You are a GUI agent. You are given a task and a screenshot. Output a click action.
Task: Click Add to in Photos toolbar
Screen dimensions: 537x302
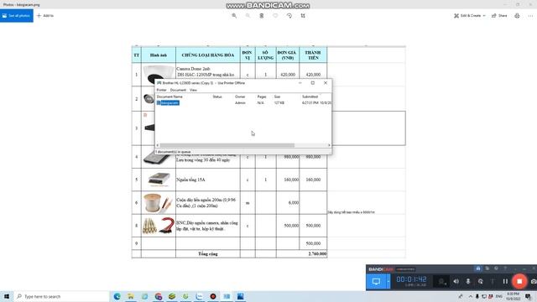pyautogui.click(x=45, y=16)
